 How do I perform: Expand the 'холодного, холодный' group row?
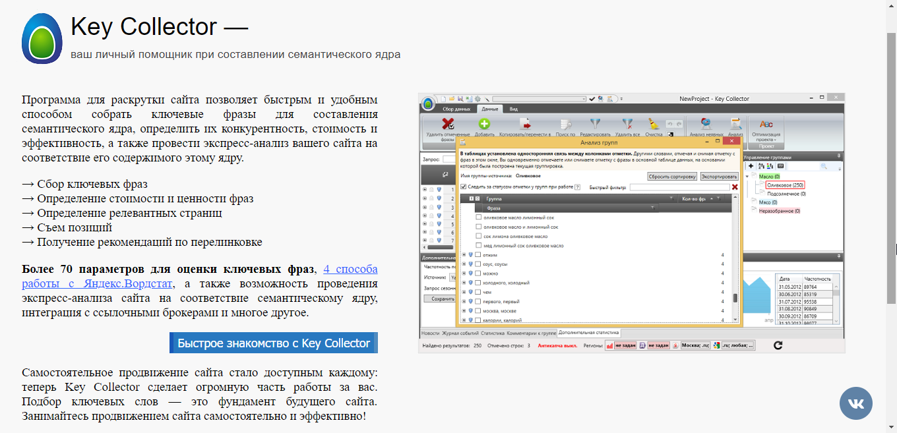pyautogui.click(x=464, y=283)
